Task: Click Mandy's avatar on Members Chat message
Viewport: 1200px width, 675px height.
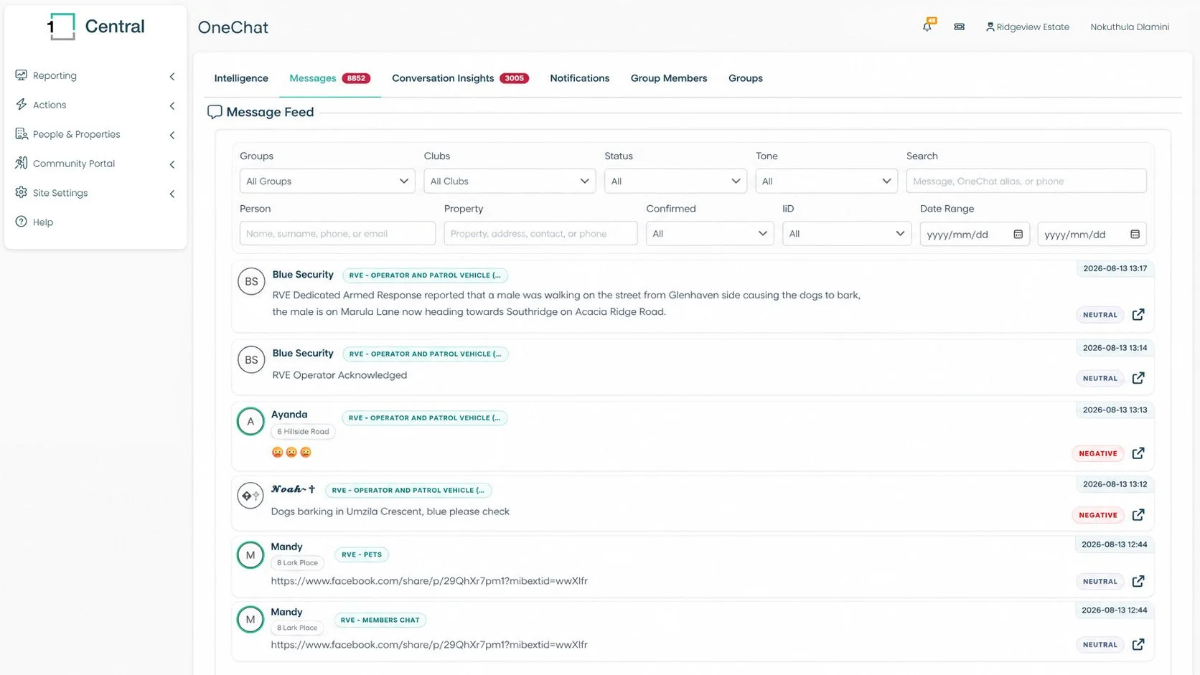Action: [x=250, y=620]
